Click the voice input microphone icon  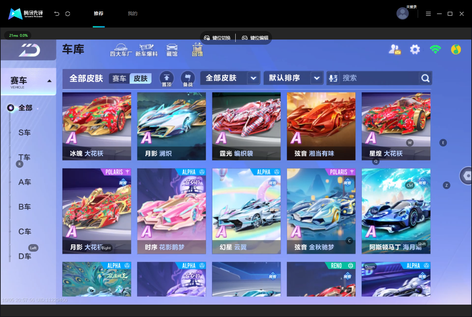click(x=333, y=78)
